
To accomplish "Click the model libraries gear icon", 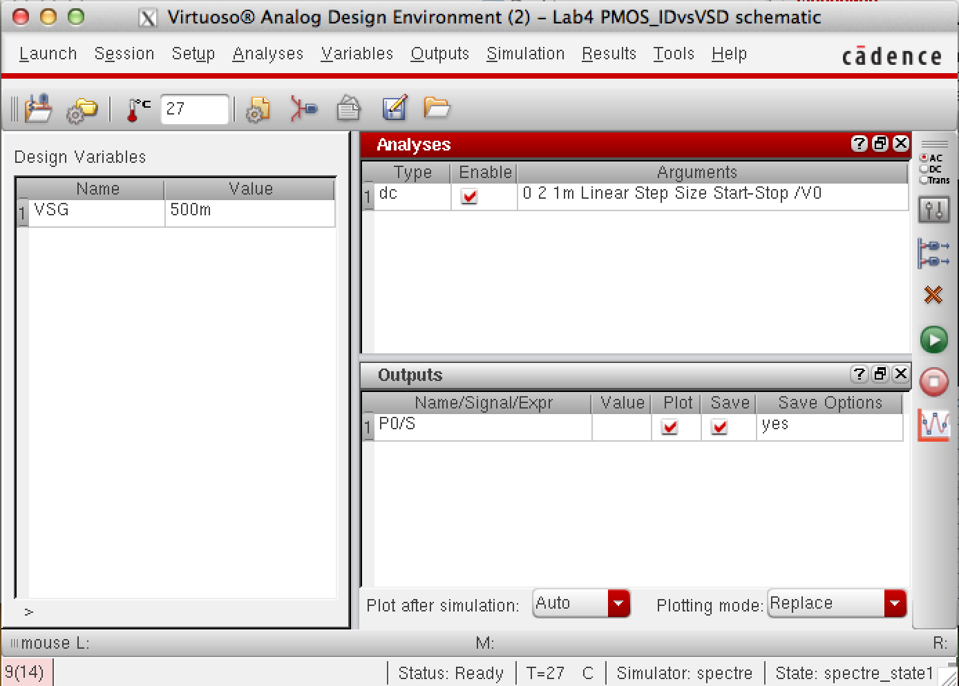I will point(258,109).
